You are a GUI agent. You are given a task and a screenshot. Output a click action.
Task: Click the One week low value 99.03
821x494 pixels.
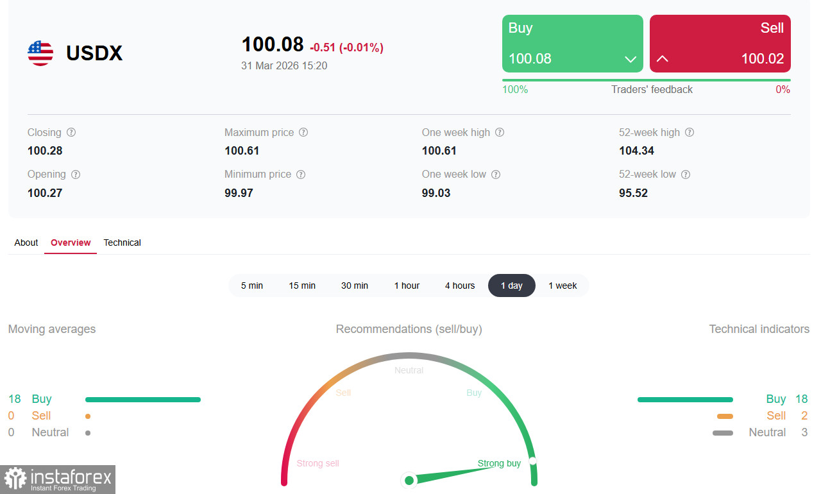click(436, 192)
